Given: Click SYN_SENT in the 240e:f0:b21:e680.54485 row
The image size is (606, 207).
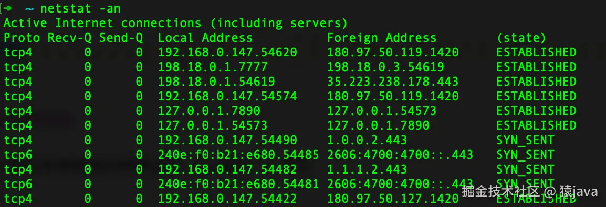Looking at the screenshot, I should pos(525,155).
